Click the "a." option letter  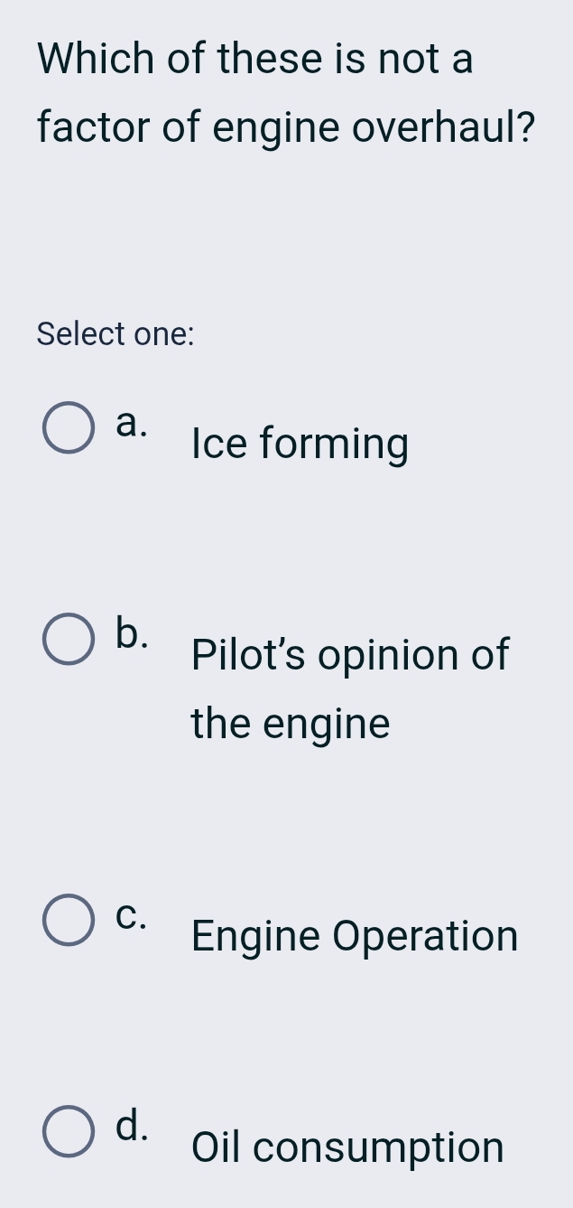pyautogui.click(x=131, y=422)
